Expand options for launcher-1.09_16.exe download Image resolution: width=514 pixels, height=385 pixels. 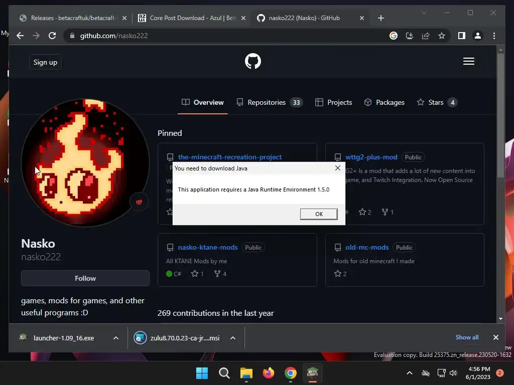coord(116,338)
